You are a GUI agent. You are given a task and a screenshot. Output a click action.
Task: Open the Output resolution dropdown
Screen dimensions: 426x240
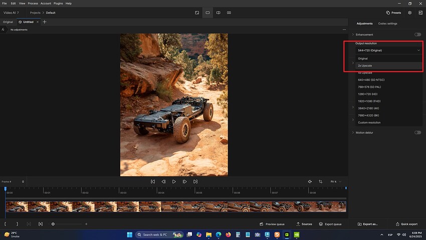pyautogui.click(x=389, y=50)
